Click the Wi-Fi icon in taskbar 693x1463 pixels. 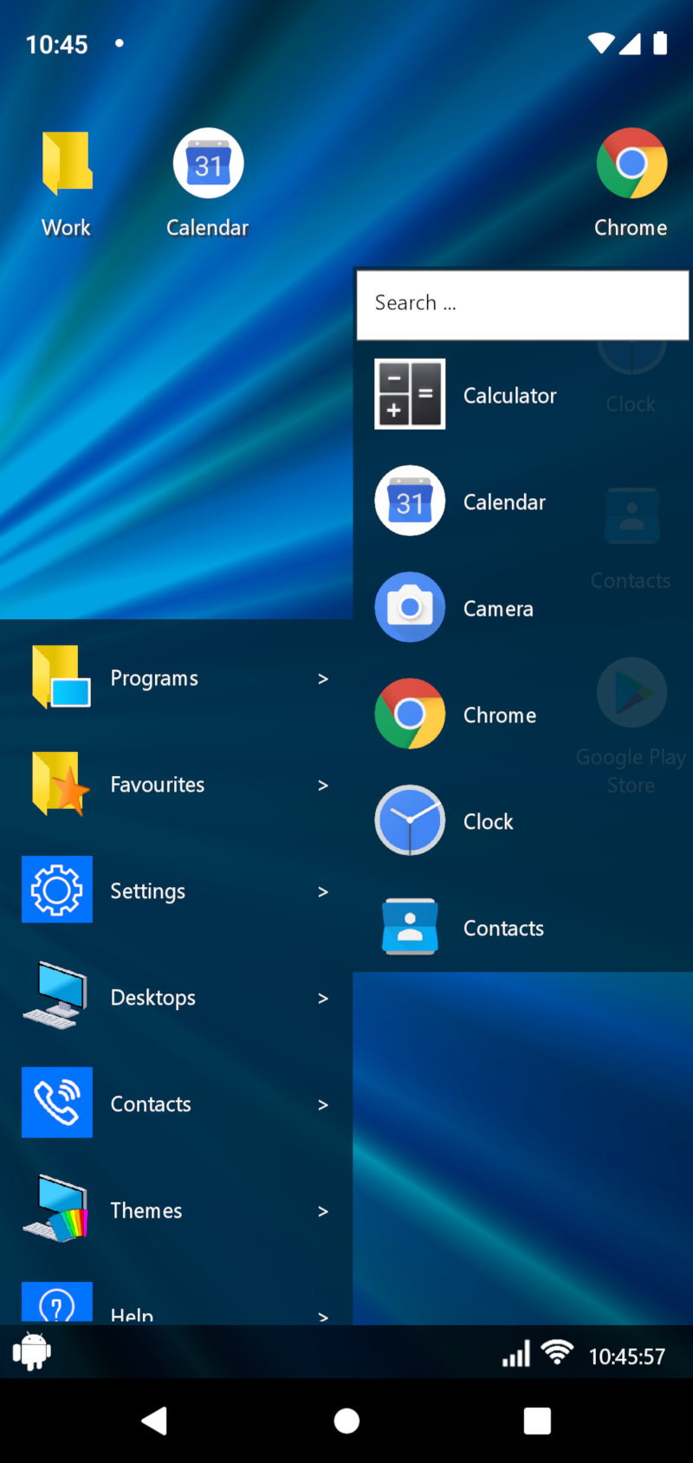pyautogui.click(x=557, y=1352)
